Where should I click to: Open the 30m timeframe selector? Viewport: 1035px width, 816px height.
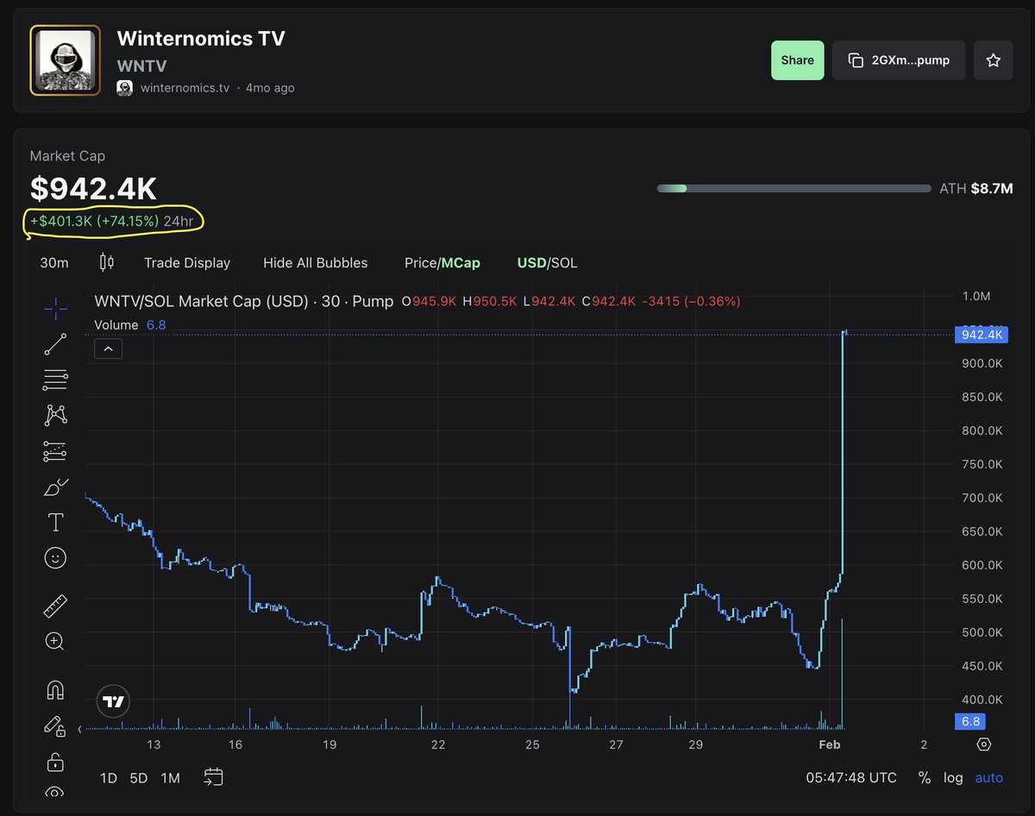[x=54, y=262]
